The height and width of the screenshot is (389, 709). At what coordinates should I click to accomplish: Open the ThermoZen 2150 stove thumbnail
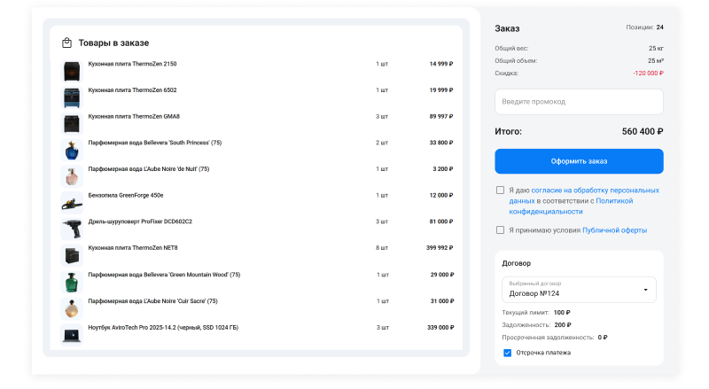click(x=71, y=71)
